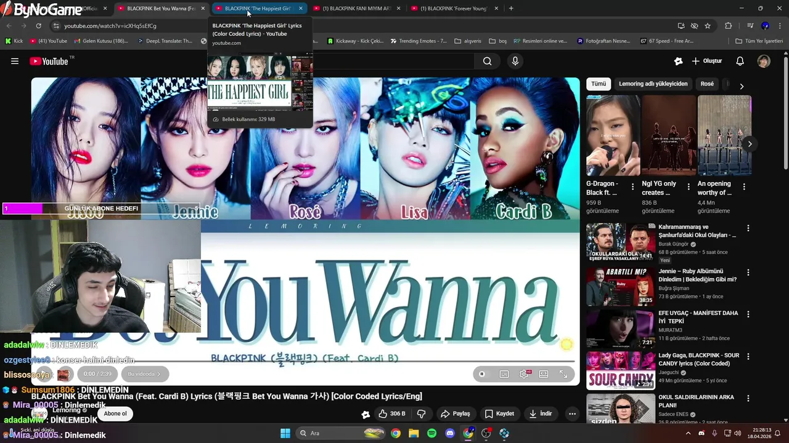
Task: Start voice search with the microphone icon
Action: [515, 61]
